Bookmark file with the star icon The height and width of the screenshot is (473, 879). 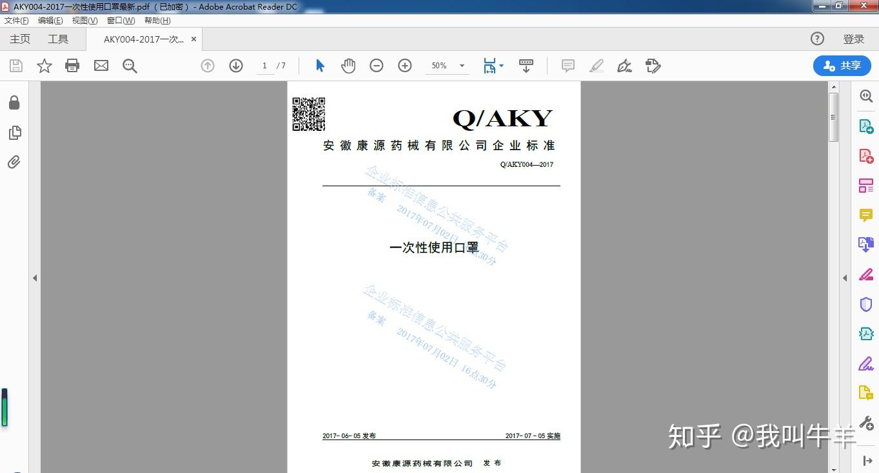[x=44, y=66]
